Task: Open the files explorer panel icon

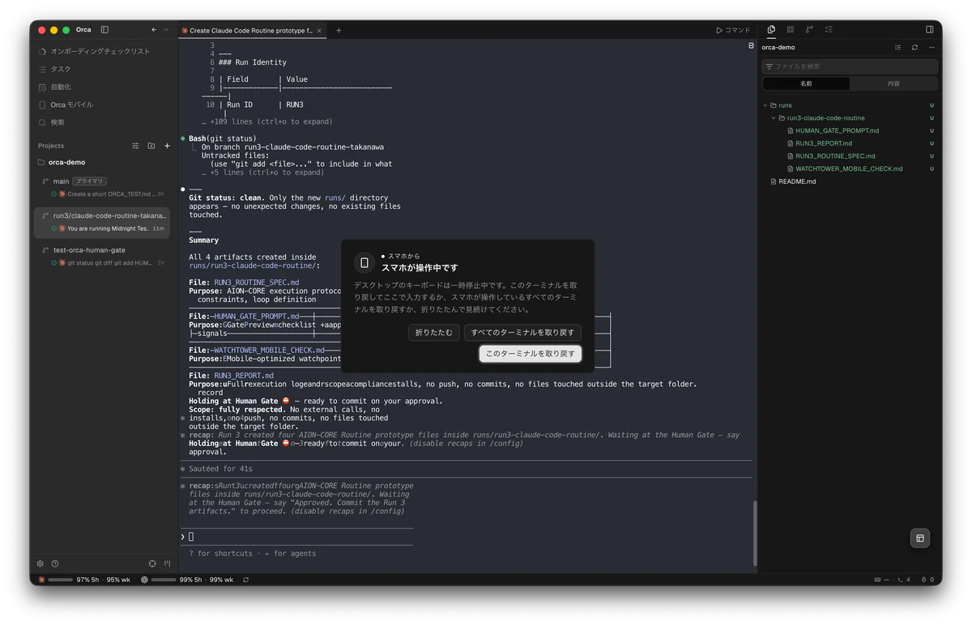Action: click(771, 30)
